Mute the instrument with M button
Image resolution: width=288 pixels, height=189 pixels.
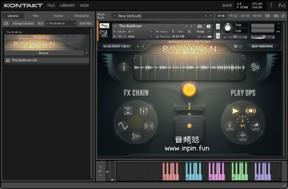tap(218, 36)
